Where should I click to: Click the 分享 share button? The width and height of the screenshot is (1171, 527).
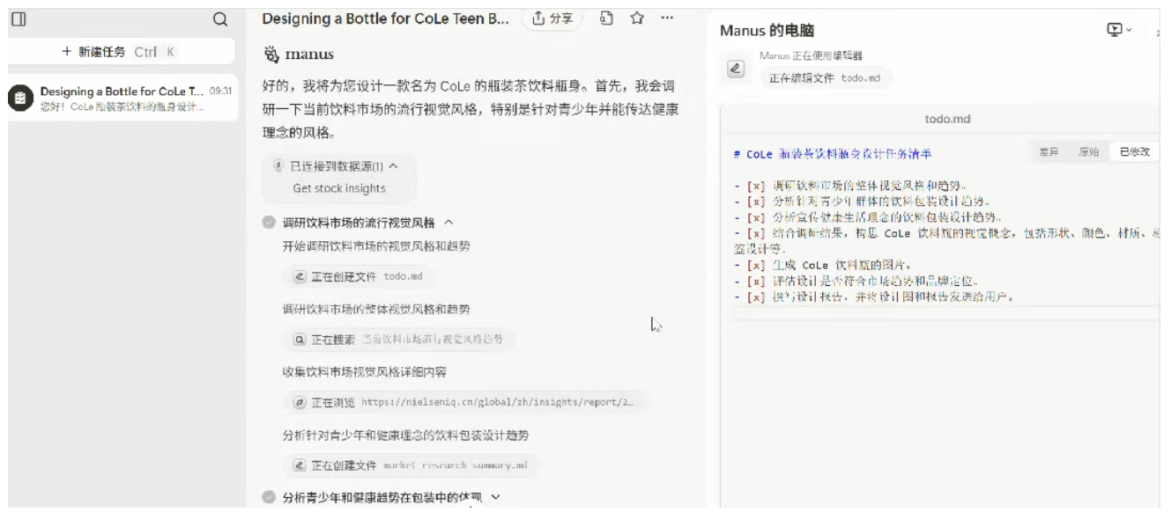[552, 18]
